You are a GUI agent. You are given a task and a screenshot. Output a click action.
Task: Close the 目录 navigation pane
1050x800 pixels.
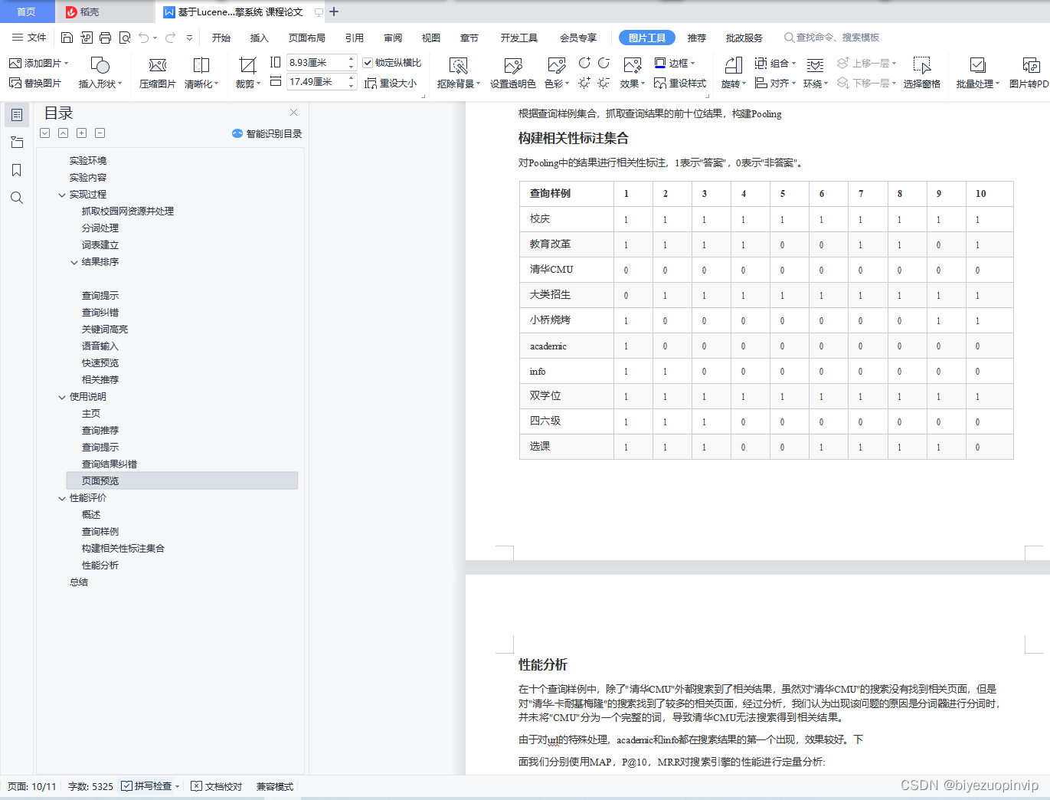[x=293, y=113]
